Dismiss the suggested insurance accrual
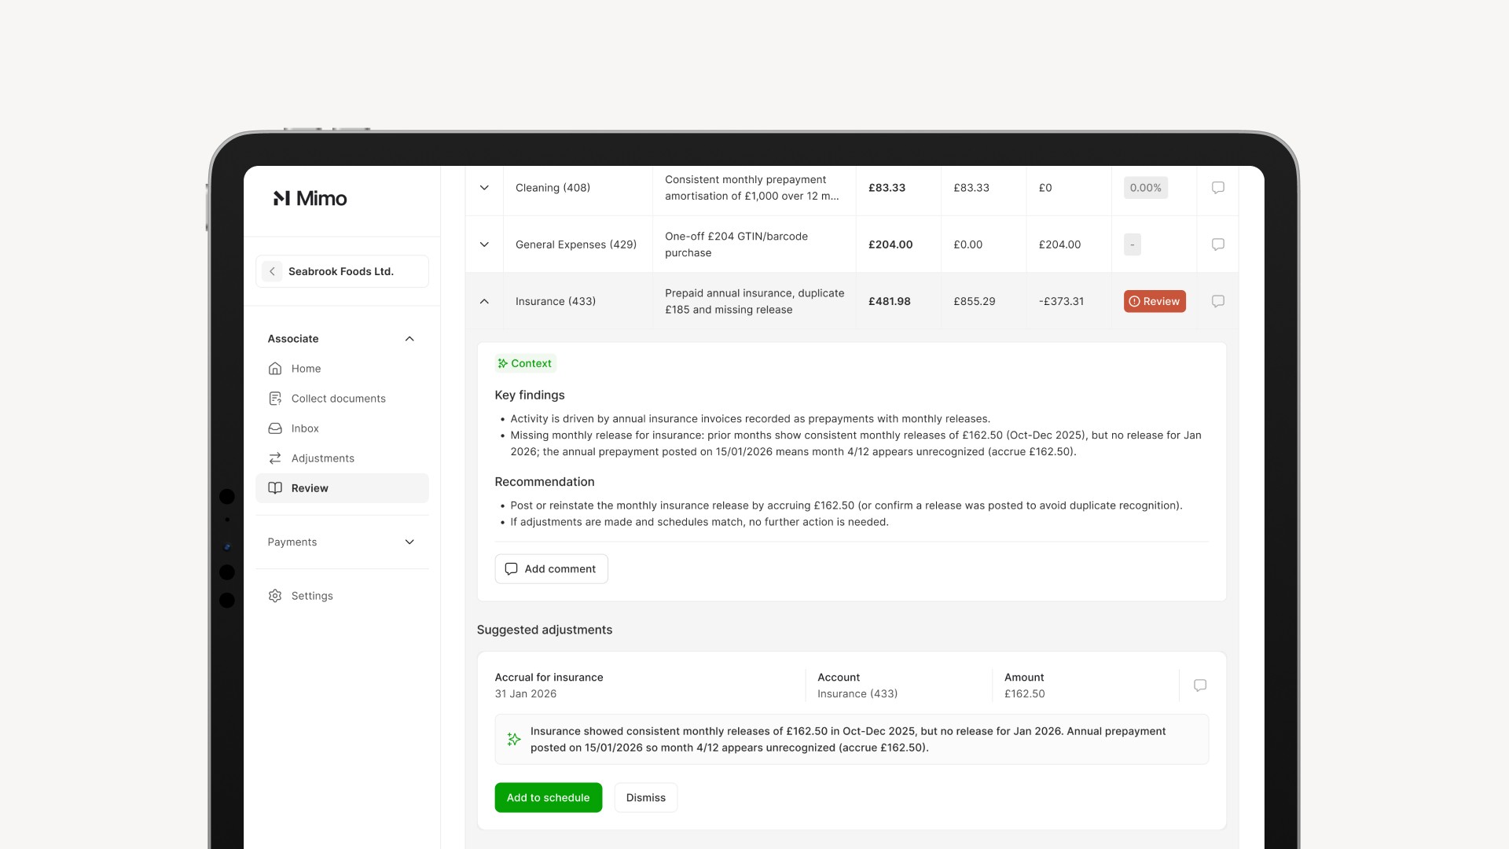The height and width of the screenshot is (849, 1509). (645, 797)
